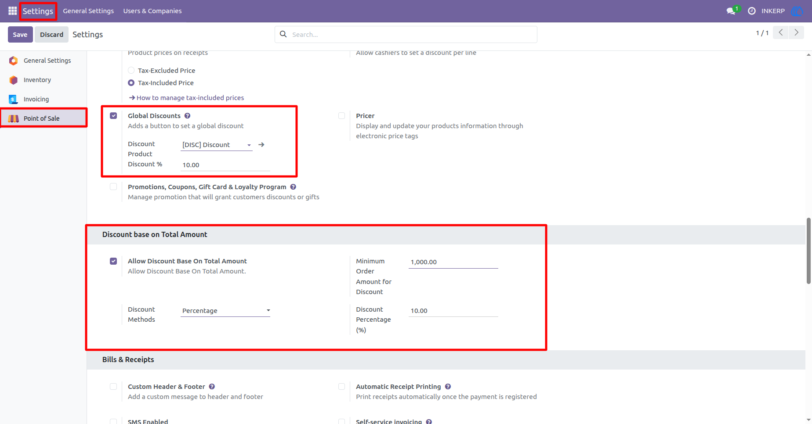Image resolution: width=812 pixels, height=424 pixels.
Task: Open help for Global Discounts
Action: (187, 116)
